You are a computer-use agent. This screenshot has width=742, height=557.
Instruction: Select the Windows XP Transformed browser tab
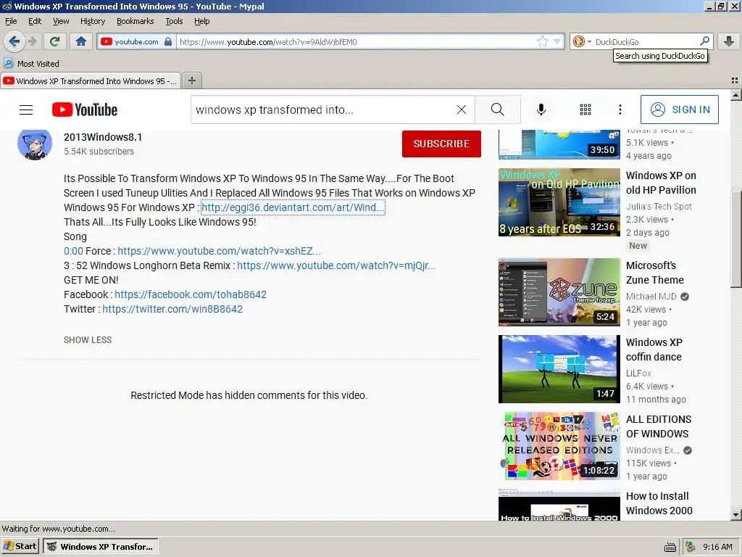point(91,81)
